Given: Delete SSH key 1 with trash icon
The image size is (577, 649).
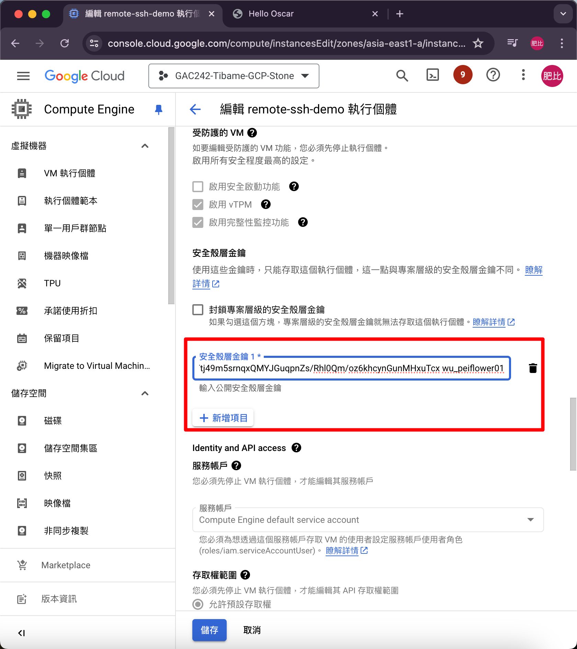Looking at the screenshot, I should point(533,368).
